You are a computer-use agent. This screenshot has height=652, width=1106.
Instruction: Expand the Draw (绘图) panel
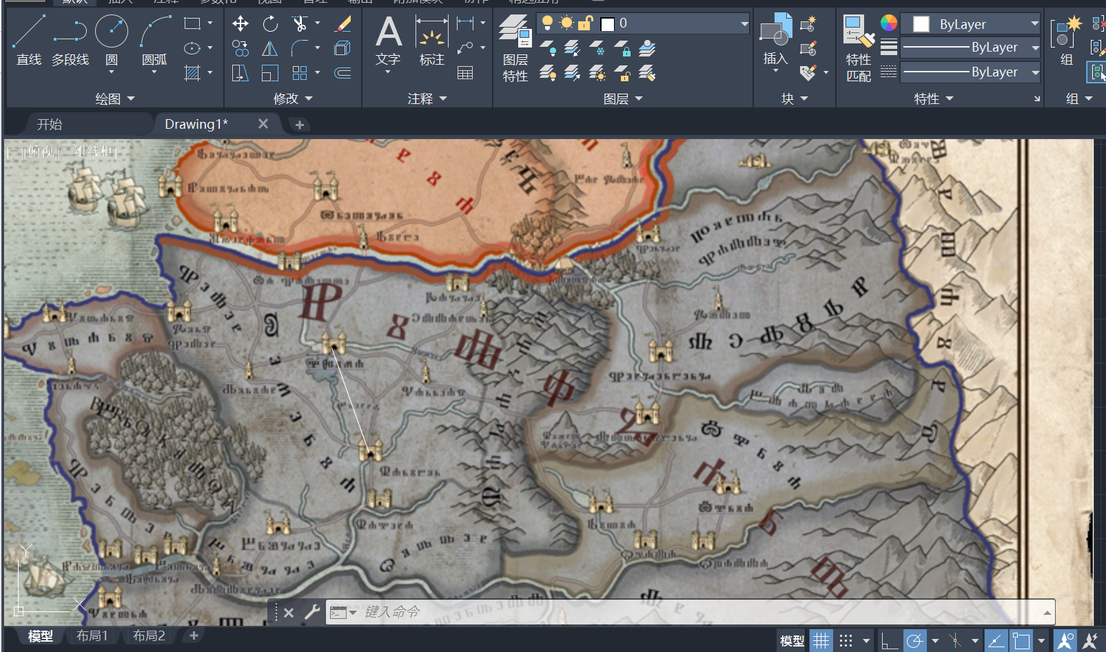pyautogui.click(x=115, y=98)
